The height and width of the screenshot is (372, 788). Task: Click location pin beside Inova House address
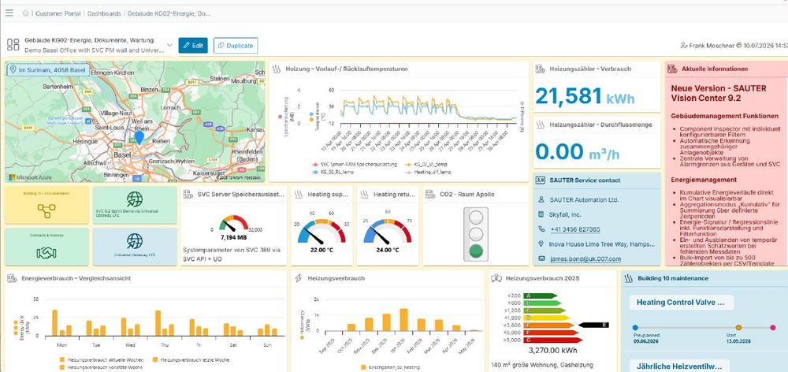point(541,244)
